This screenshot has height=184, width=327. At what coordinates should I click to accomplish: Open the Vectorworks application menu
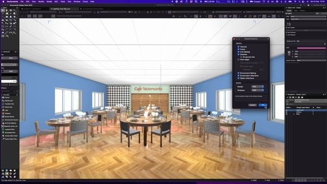pyautogui.click(x=12, y=2)
